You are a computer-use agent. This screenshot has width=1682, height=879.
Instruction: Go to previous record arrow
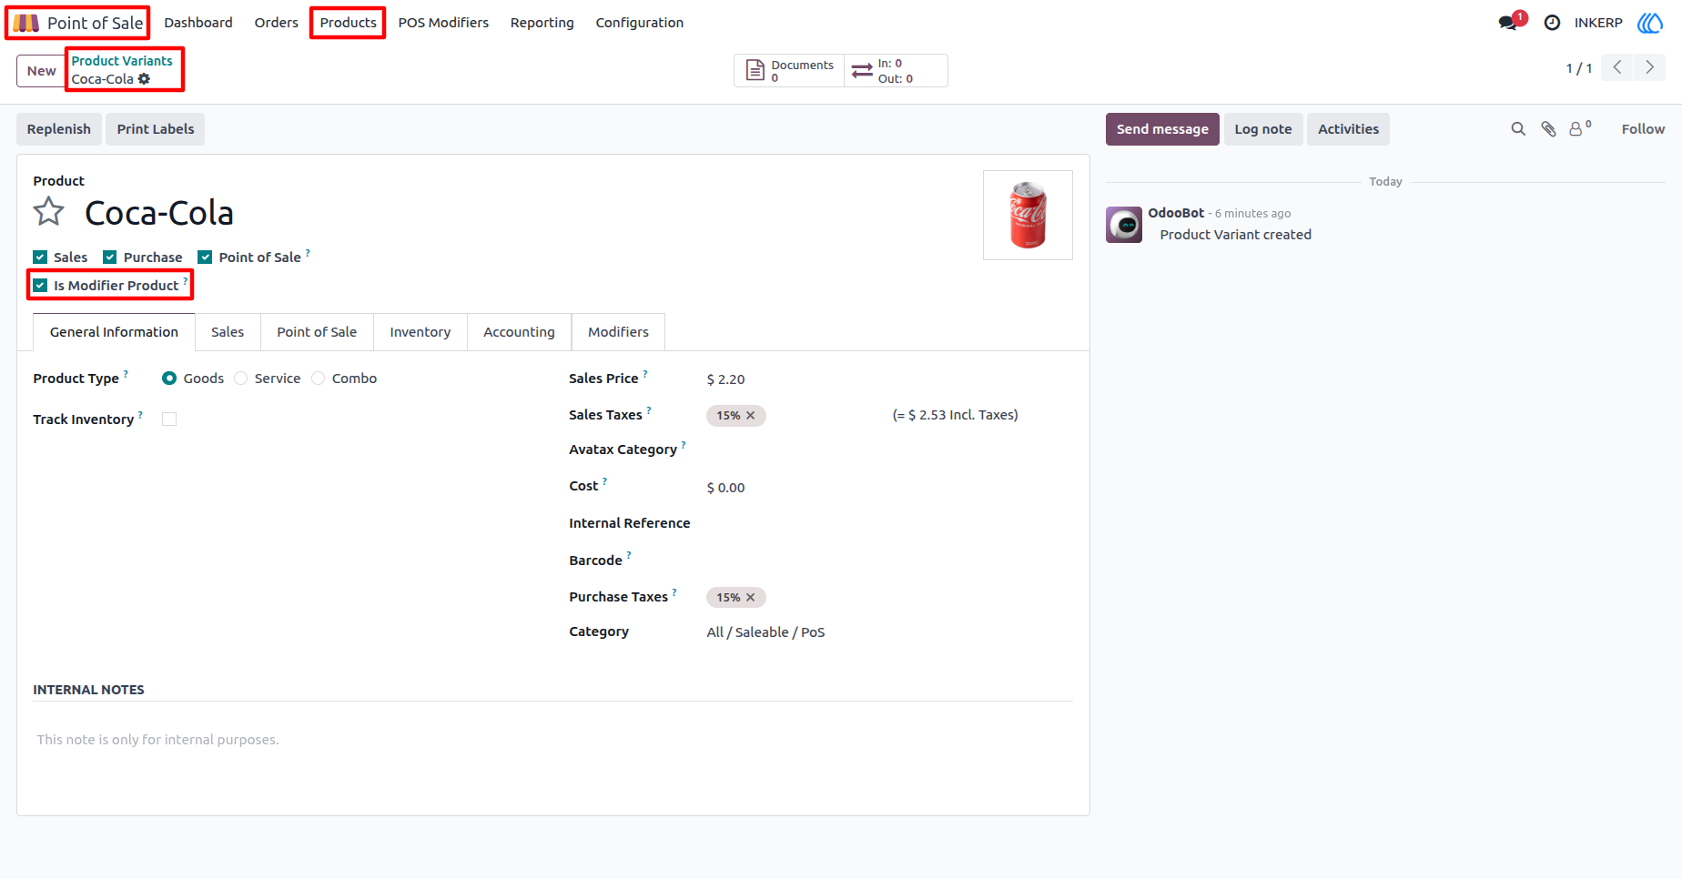click(x=1617, y=67)
